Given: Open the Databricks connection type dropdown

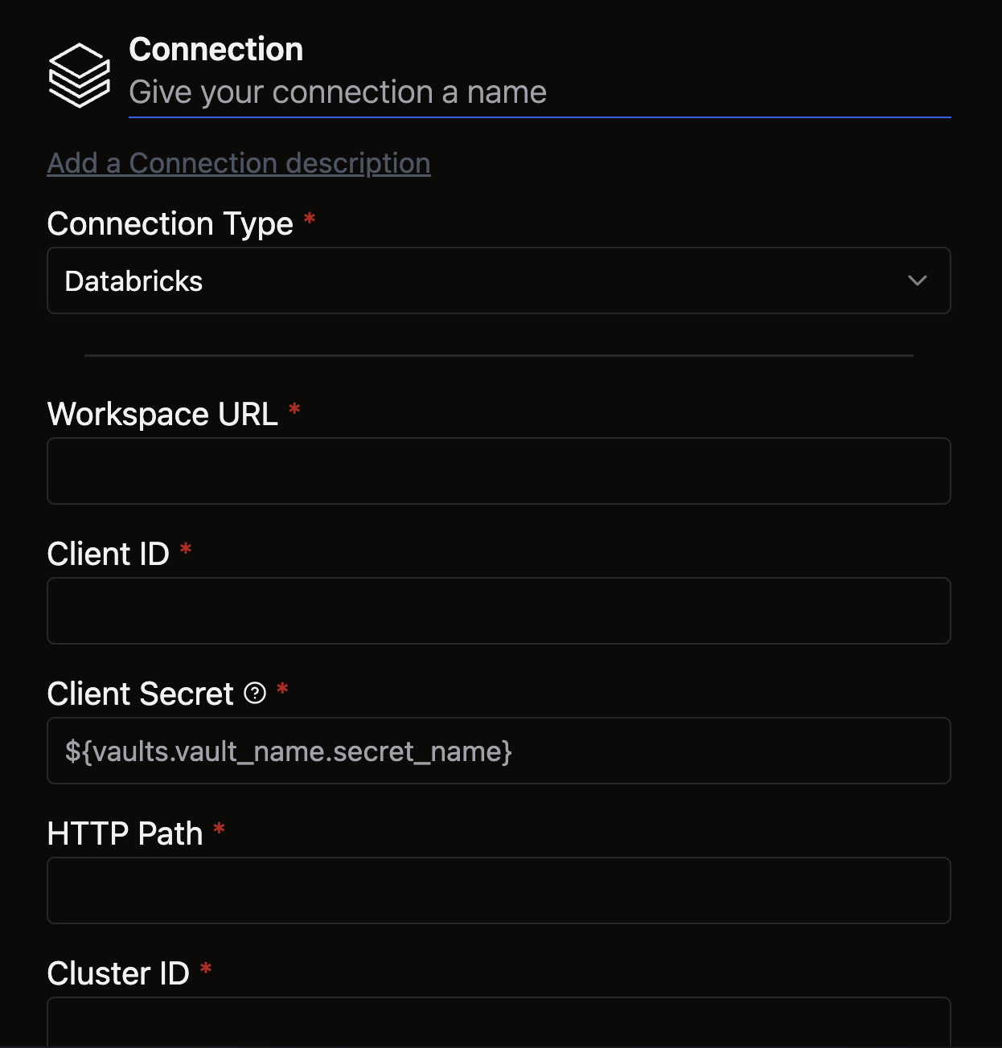Looking at the screenshot, I should pyautogui.click(x=499, y=280).
